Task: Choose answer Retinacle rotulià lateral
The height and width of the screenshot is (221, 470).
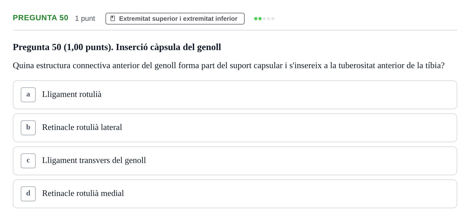Action: point(82,127)
